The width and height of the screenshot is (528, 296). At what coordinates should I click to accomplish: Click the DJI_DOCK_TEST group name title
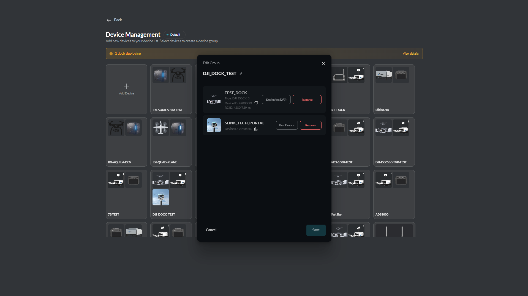click(219, 73)
